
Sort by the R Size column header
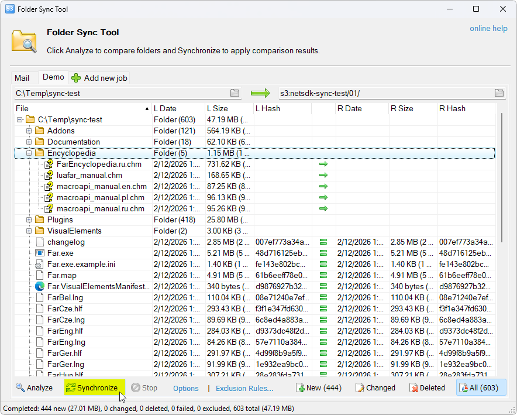413,108
